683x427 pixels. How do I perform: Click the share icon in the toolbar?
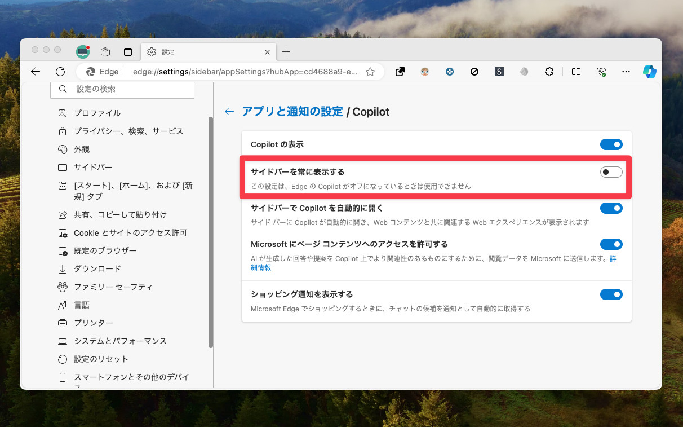(400, 72)
